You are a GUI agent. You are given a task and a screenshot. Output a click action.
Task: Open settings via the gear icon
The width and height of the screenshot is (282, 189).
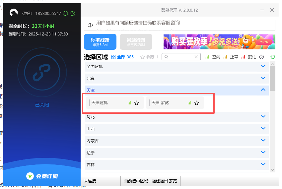pyautogui.click(x=73, y=13)
